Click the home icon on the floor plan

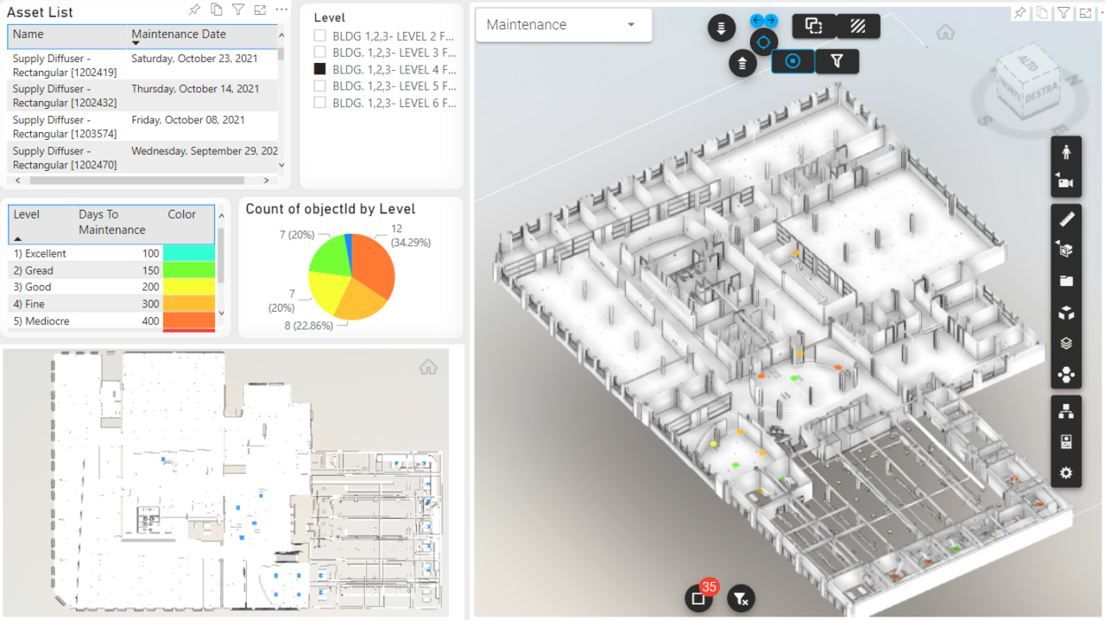(428, 366)
